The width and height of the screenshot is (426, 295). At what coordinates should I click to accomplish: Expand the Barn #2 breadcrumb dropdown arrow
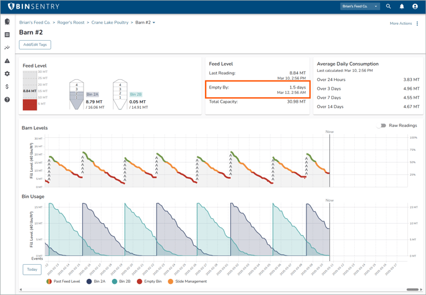154,22
